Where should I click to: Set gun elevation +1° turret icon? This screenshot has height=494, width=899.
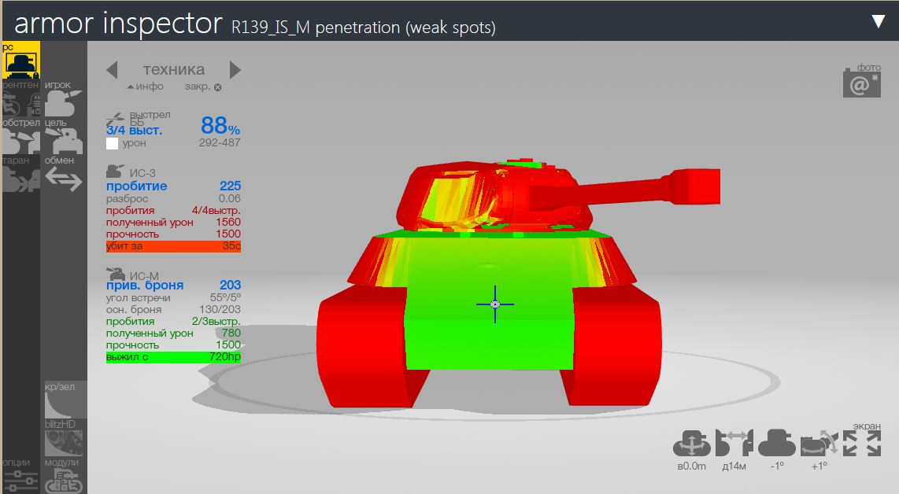coord(819,444)
